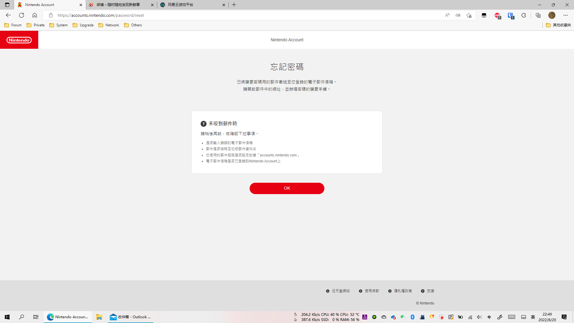The height and width of the screenshot is (323, 574).
Task: Expand the Network bookmarks folder
Action: pyautogui.click(x=109, y=25)
